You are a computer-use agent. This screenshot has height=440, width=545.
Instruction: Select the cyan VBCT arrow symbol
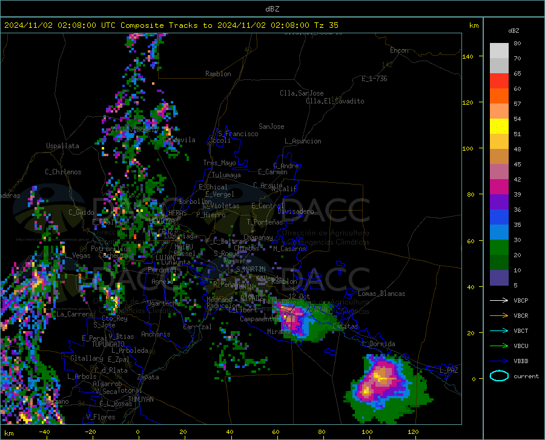pyautogui.click(x=499, y=330)
